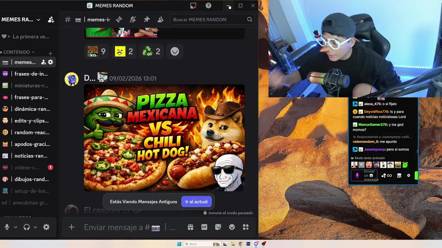The height and width of the screenshot is (248, 442).
Task: Add channel to CONTENIDO with plus icon
Action: point(50,53)
